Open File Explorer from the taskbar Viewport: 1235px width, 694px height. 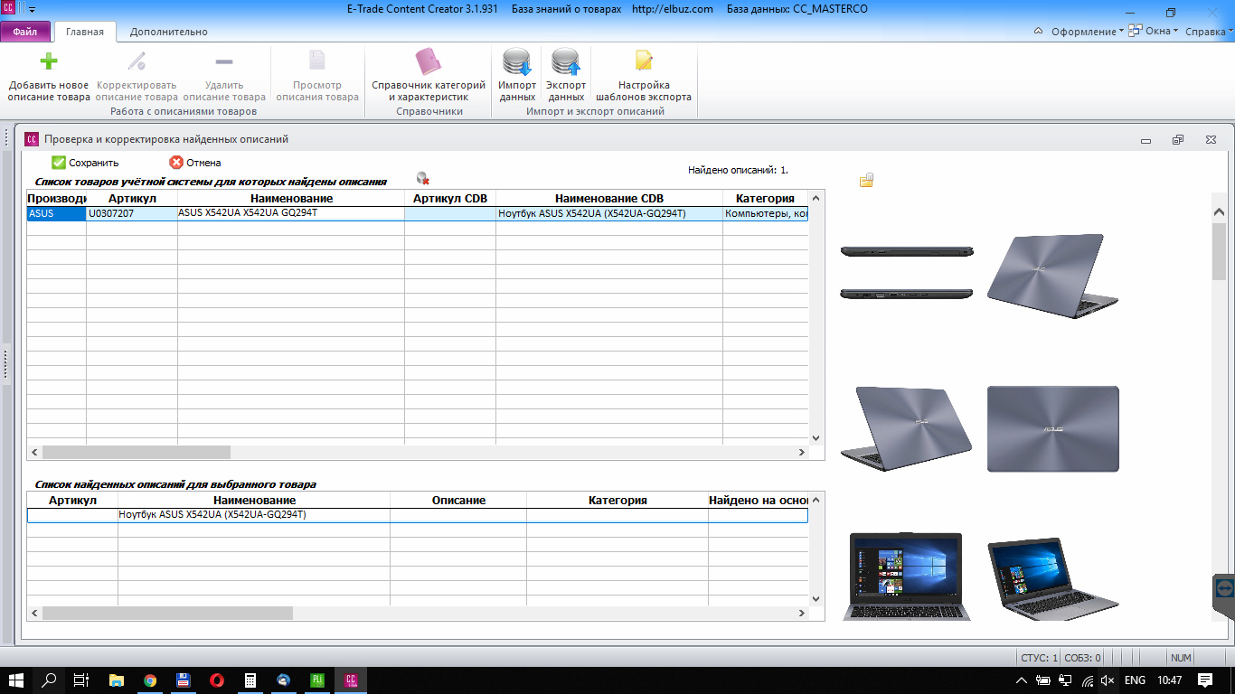pos(117,680)
